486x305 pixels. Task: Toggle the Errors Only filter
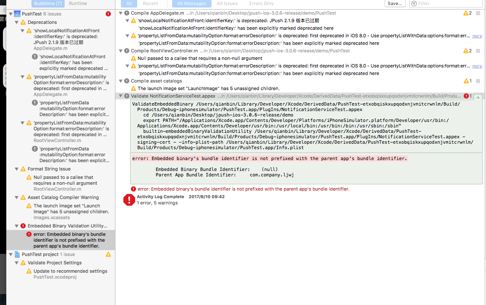coord(261,3)
